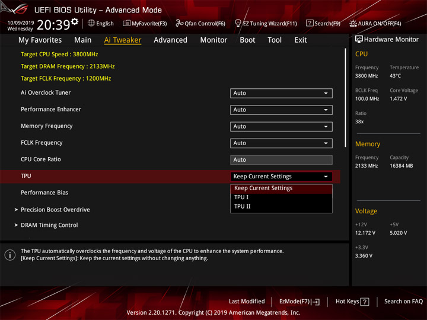
Task: Click the BCLK Freq 100.0 MHz value
Action: [x=367, y=99]
